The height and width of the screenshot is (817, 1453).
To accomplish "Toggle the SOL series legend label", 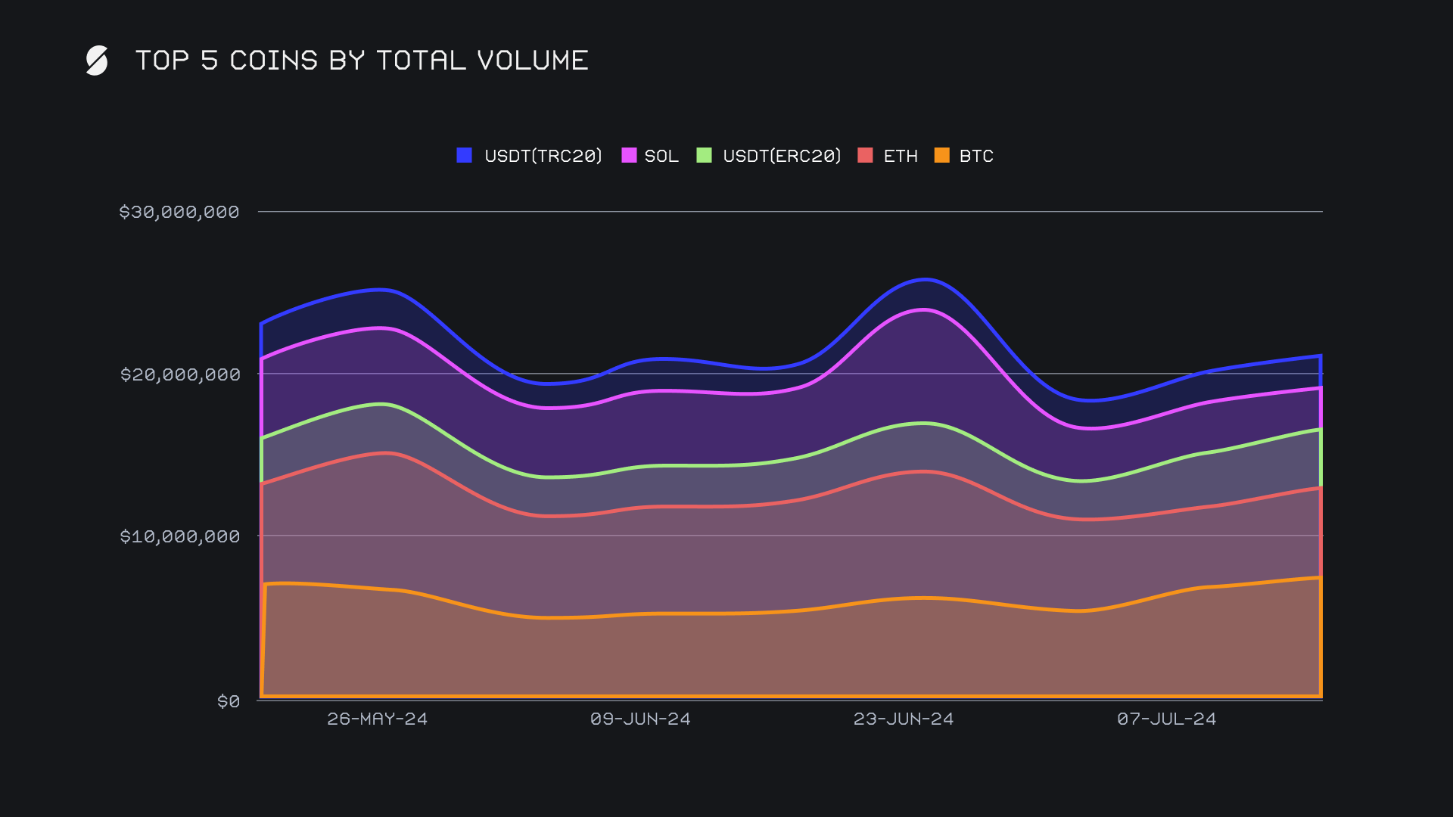I will tap(661, 156).
